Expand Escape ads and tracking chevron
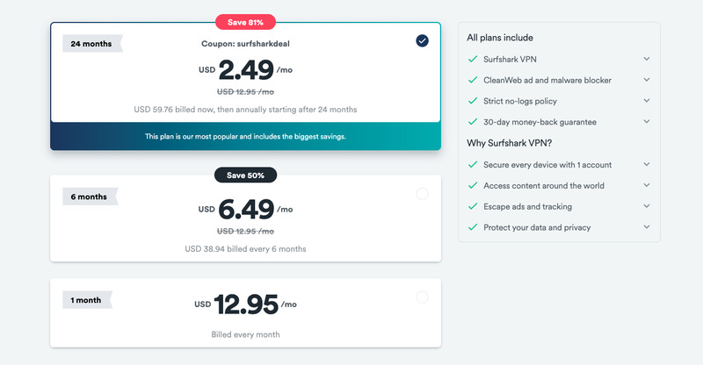 point(647,206)
